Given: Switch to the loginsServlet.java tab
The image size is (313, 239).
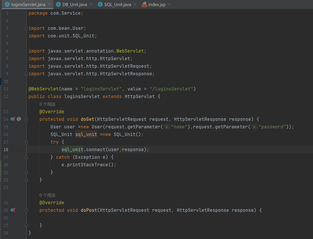Looking at the screenshot, I should point(28,4).
